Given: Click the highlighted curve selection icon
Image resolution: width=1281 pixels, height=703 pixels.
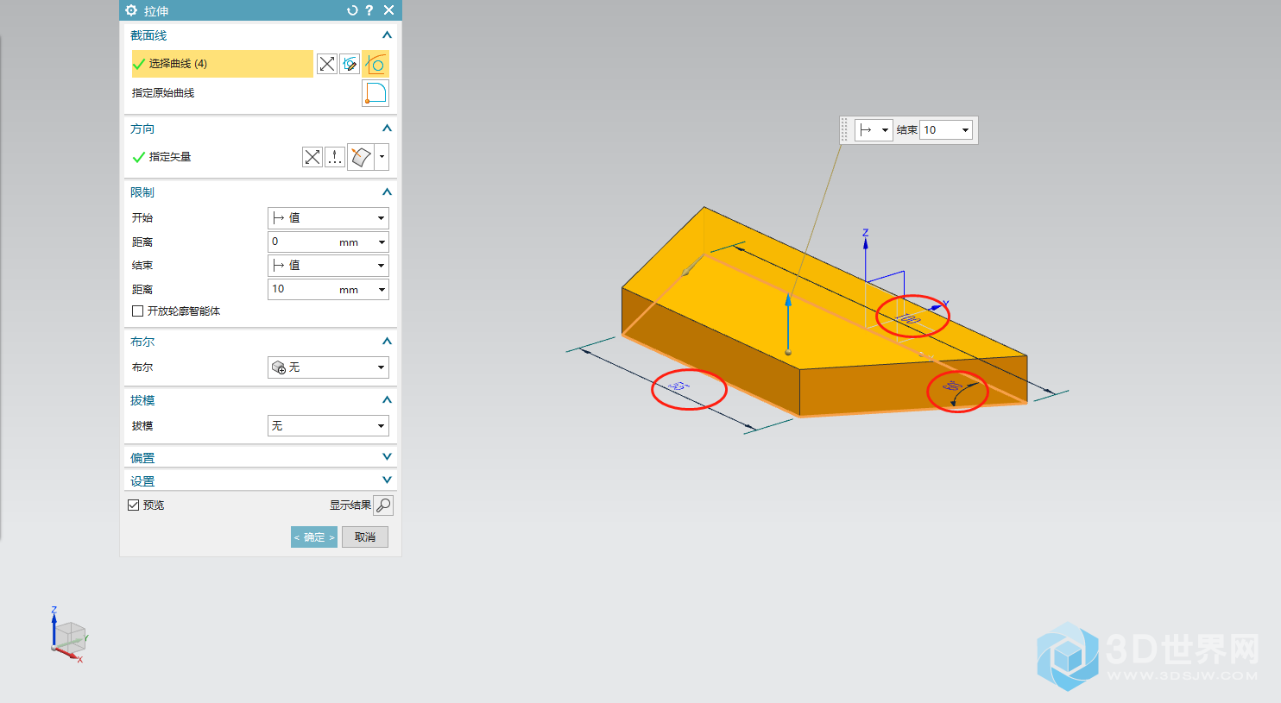Looking at the screenshot, I should (375, 64).
